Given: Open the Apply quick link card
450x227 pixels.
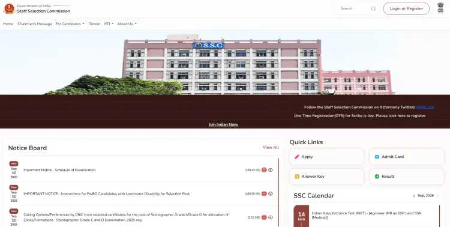Looking at the screenshot, I should 326,157.
